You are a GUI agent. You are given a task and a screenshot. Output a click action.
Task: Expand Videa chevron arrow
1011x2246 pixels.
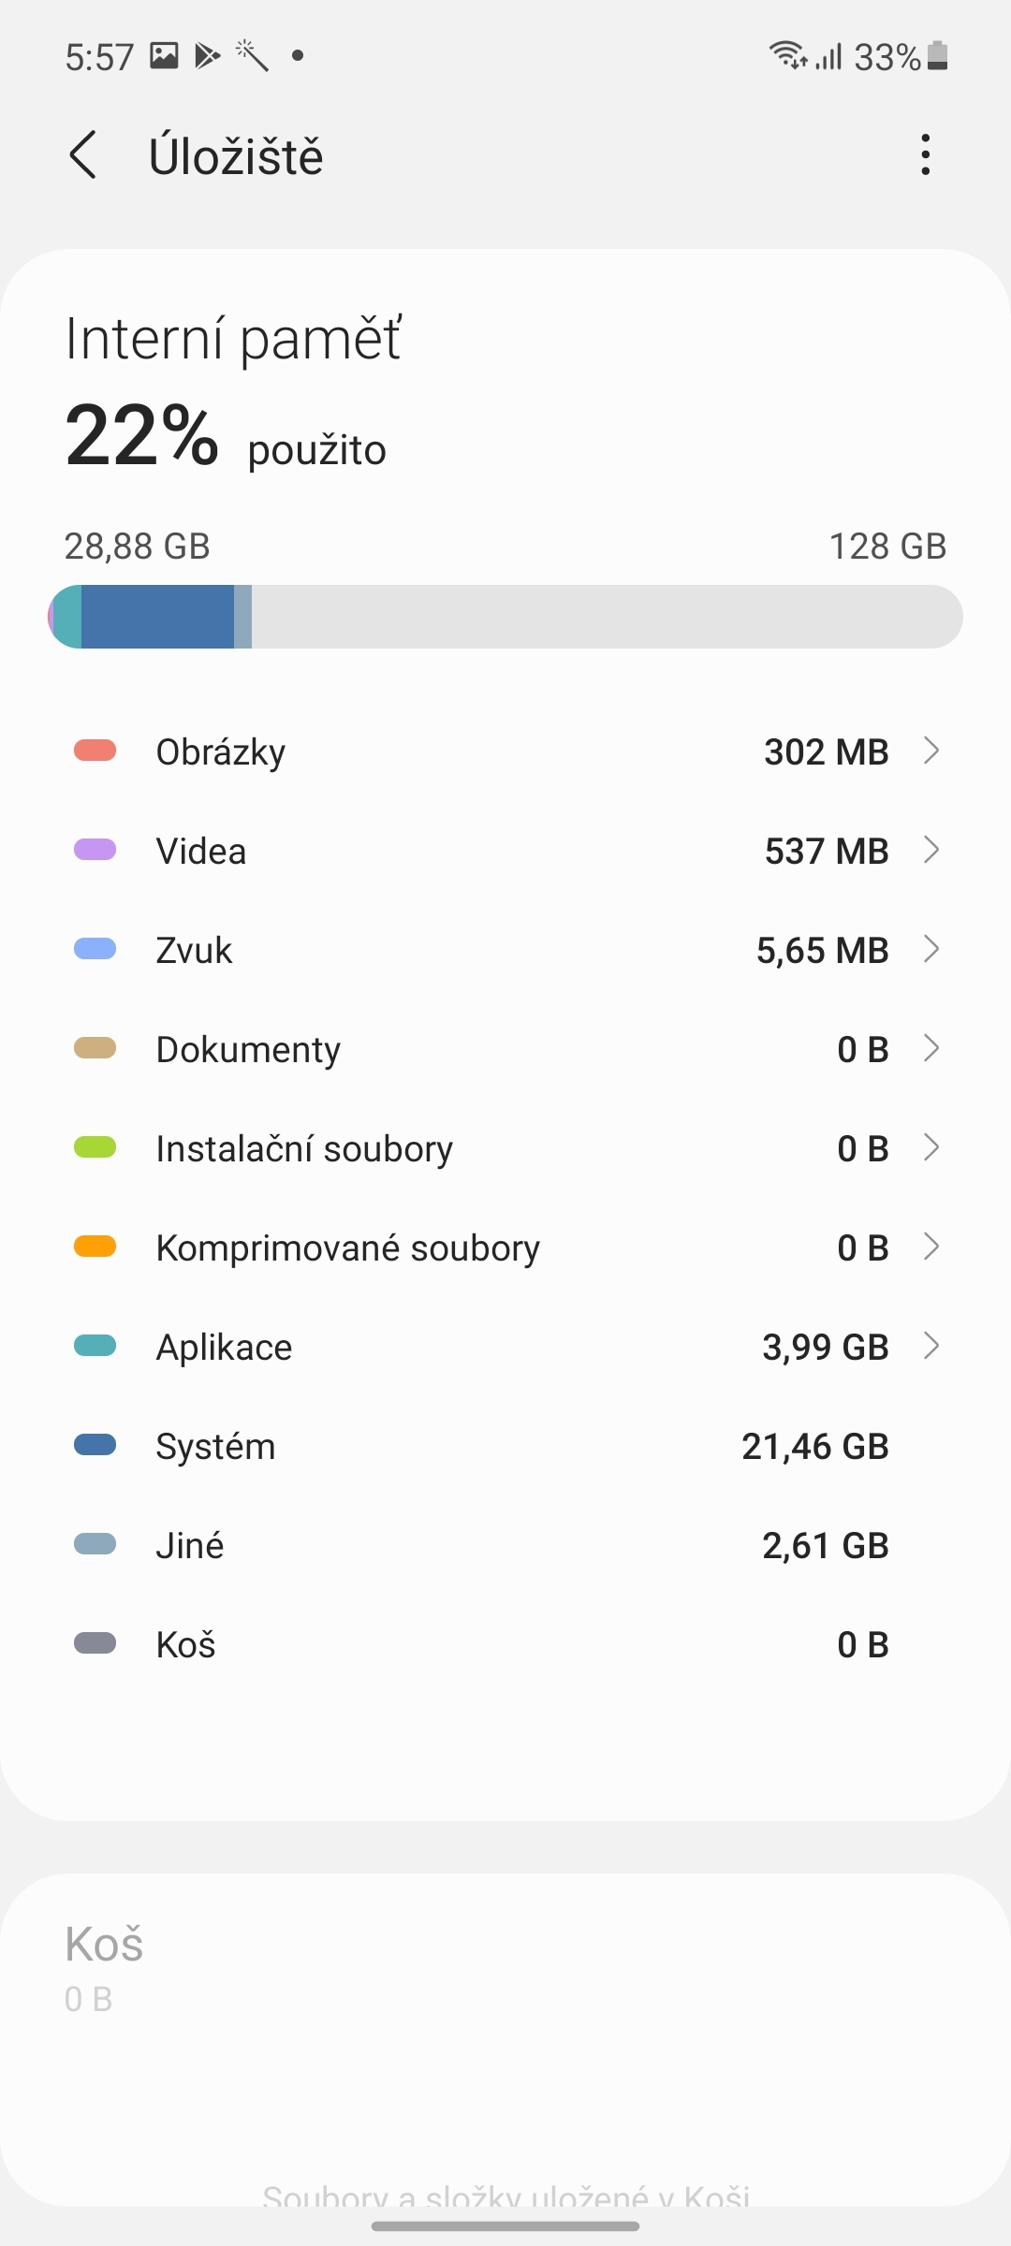(x=930, y=850)
